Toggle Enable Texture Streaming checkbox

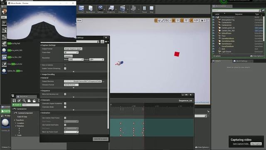click(65, 68)
